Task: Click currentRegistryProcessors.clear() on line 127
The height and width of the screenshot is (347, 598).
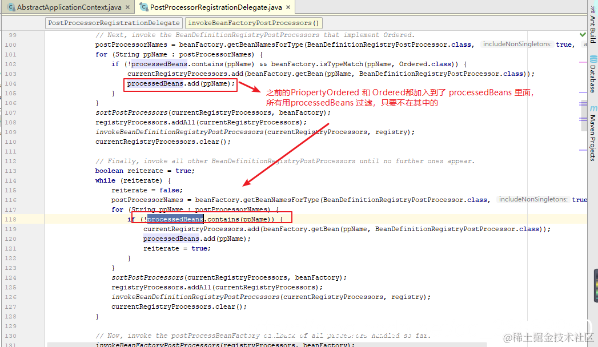Action: (179, 306)
